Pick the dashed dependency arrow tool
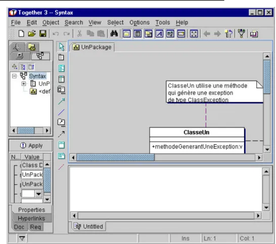The width and height of the screenshot is (276, 244). pos(61,134)
